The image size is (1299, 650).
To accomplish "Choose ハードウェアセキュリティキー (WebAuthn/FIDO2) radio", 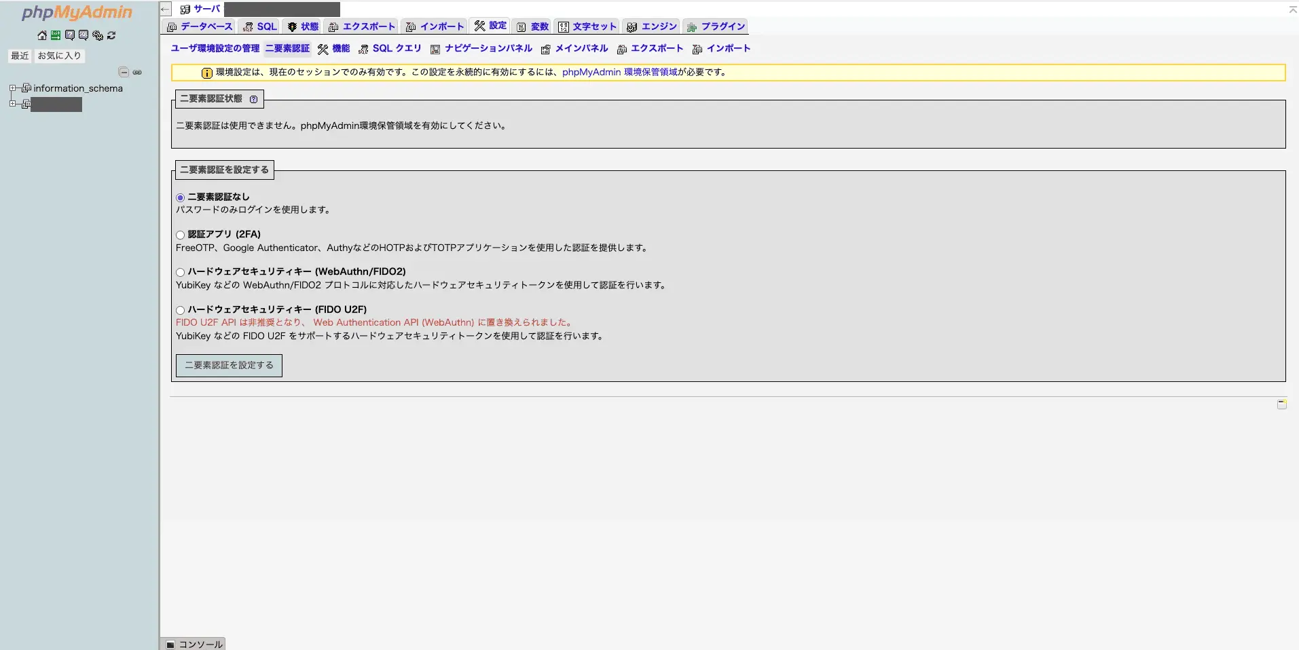I will (180, 272).
